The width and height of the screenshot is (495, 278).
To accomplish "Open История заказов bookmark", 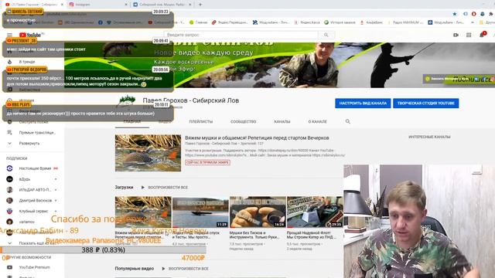I will pyautogui.click(x=340, y=22).
